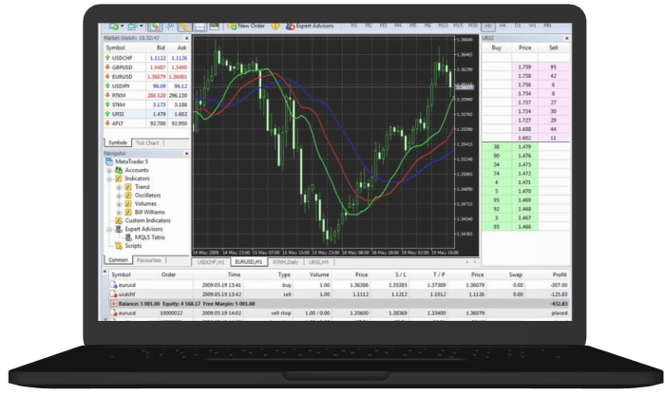Open the USDCHF,H1 chart tab
This screenshot has width=665, height=395.
click(x=211, y=262)
